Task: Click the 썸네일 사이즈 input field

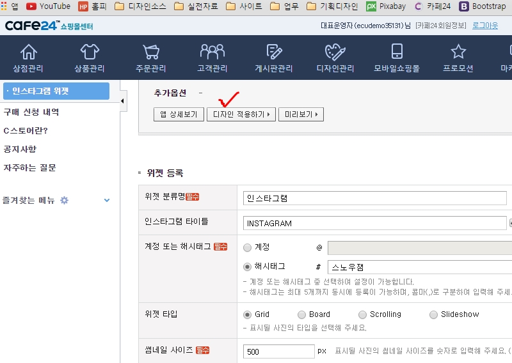Action: pyautogui.click(x=278, y=351)
